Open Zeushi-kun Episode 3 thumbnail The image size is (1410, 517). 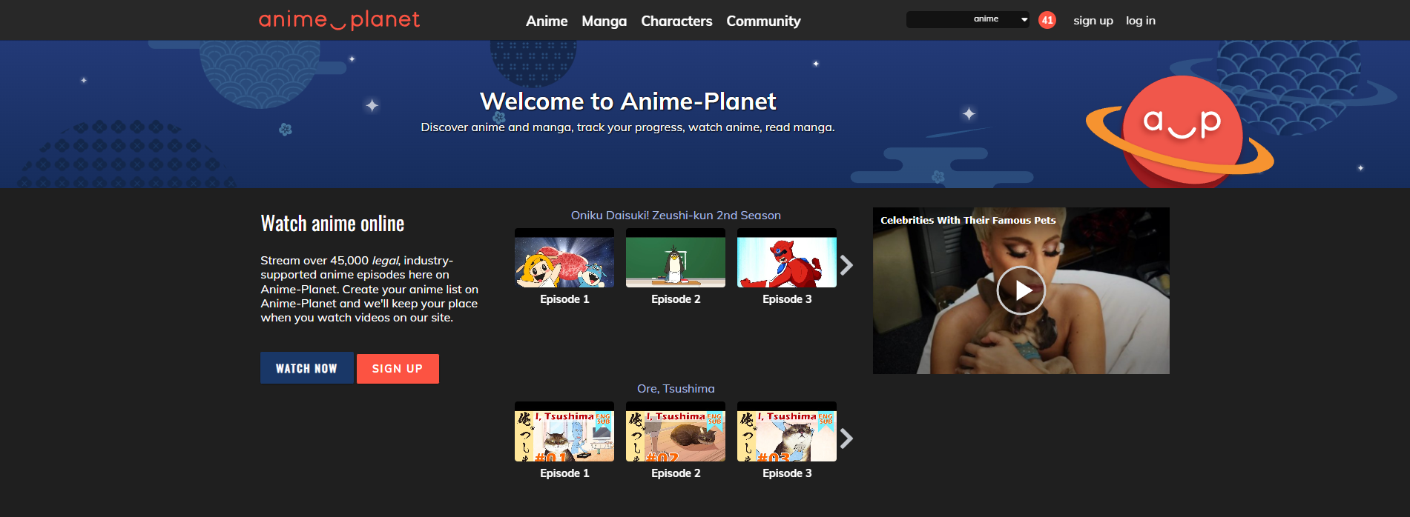click(787, 258)
